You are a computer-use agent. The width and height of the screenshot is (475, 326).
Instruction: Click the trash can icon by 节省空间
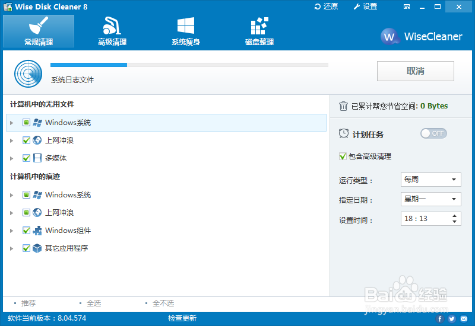[x=343, y=106]
